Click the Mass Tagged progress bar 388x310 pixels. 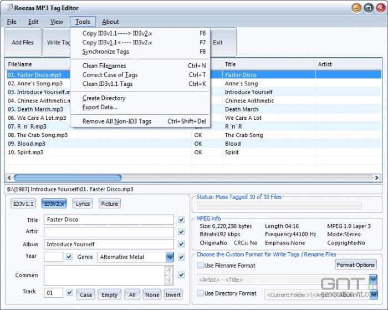[279, 206]
